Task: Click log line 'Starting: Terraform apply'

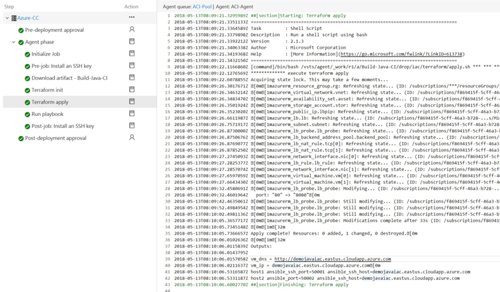Action: pos(260,15)
